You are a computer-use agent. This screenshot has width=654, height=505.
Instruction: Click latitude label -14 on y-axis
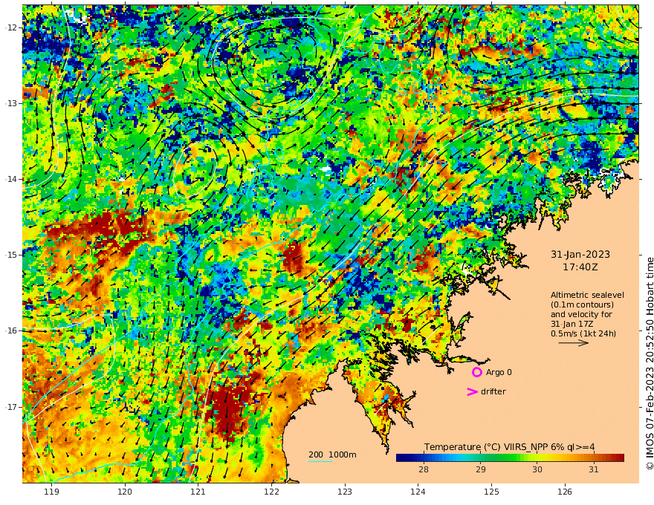[11, 179]
